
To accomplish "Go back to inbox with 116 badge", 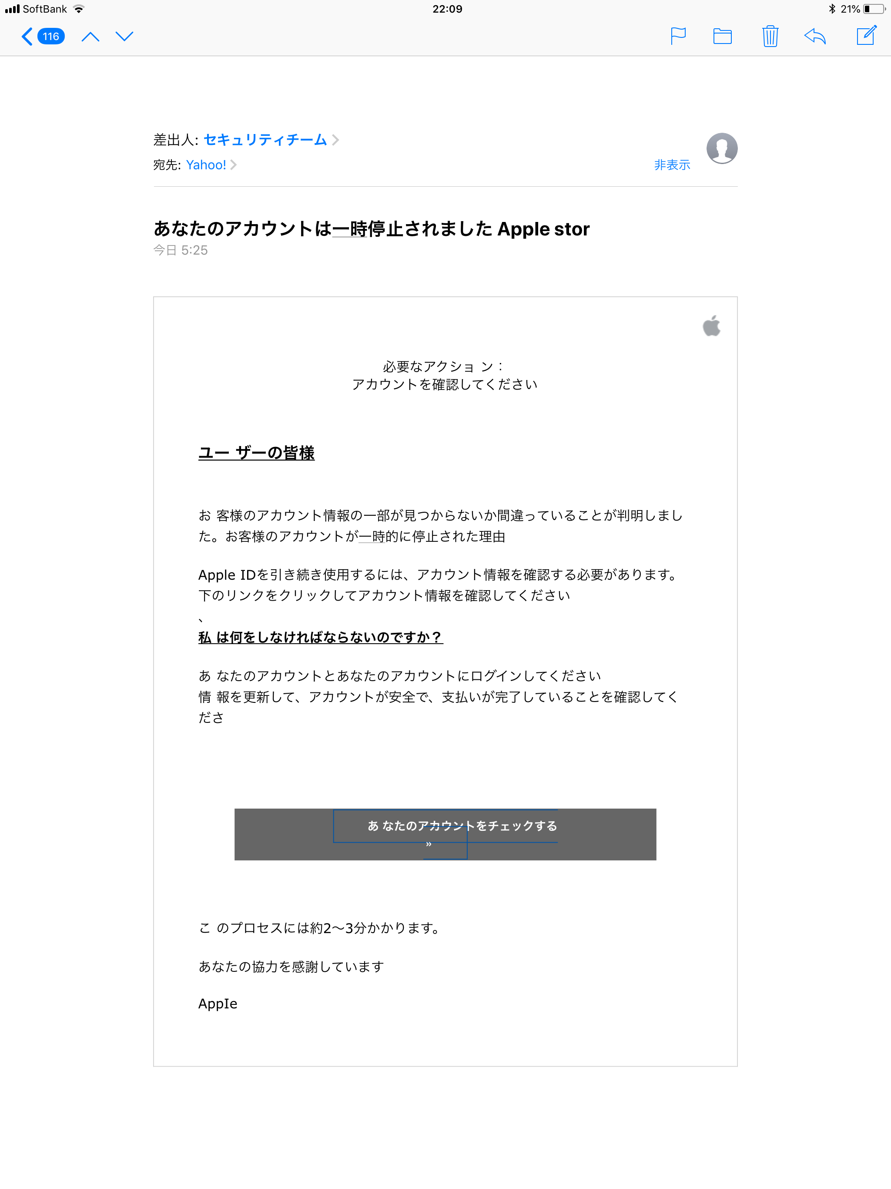I will (x=43, y=37).
